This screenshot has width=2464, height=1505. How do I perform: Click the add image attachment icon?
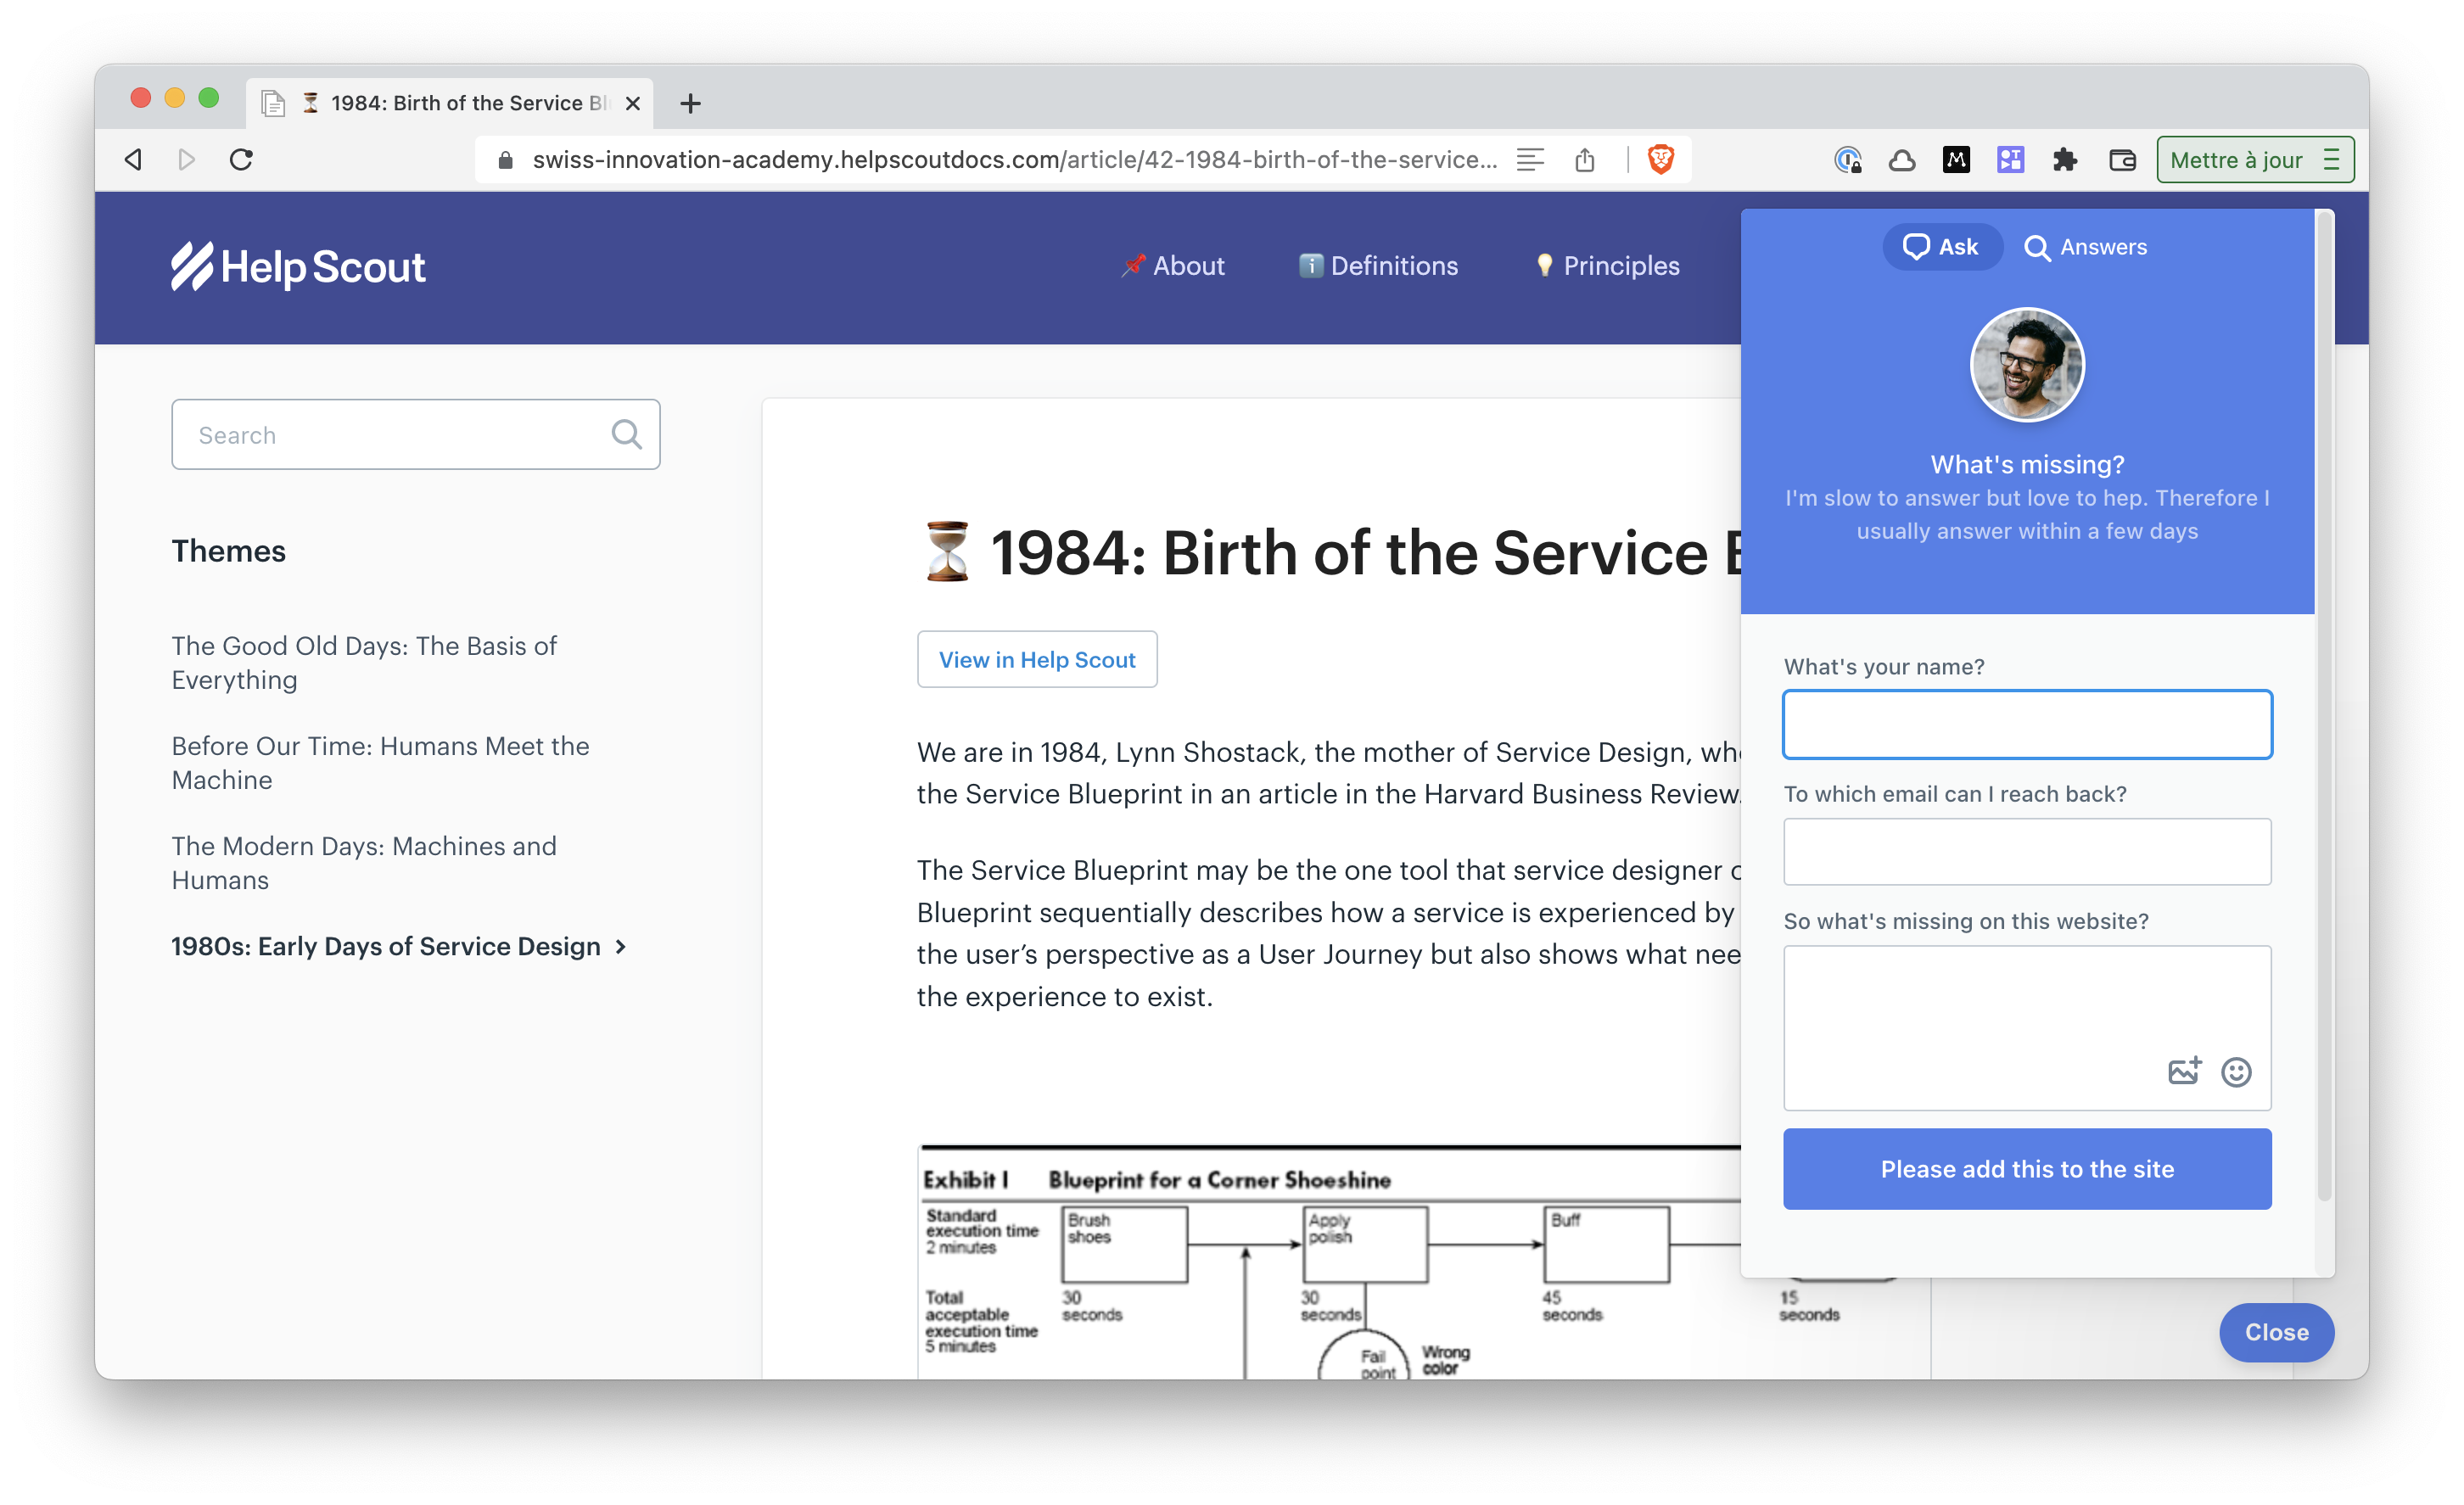tap(2184, 1071)
